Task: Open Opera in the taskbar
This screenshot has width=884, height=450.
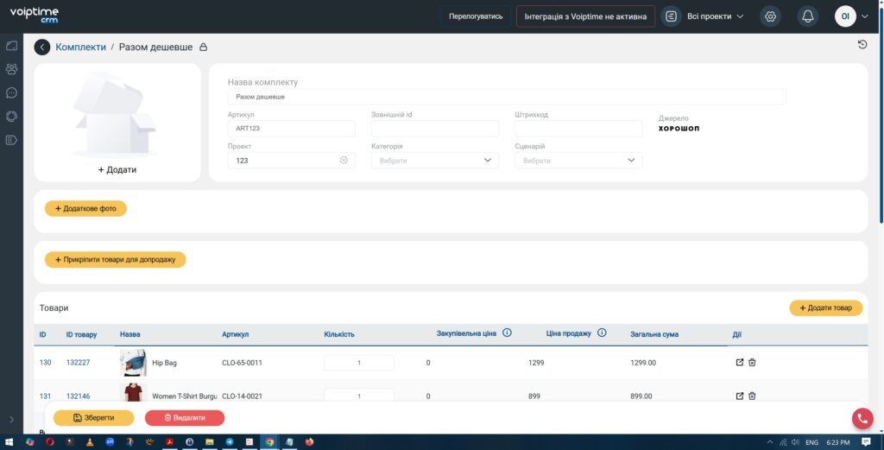Action: pyautogui.click(x=49, y=442)
